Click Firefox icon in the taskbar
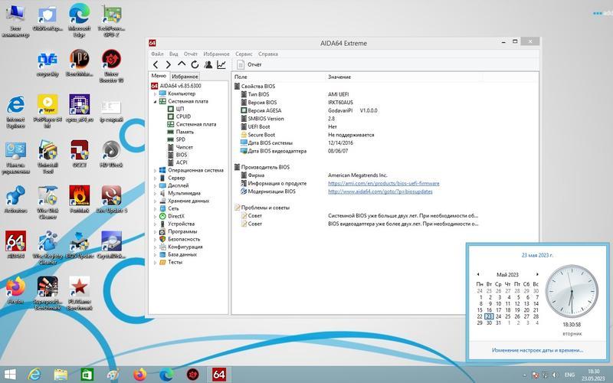 [139, 375]
